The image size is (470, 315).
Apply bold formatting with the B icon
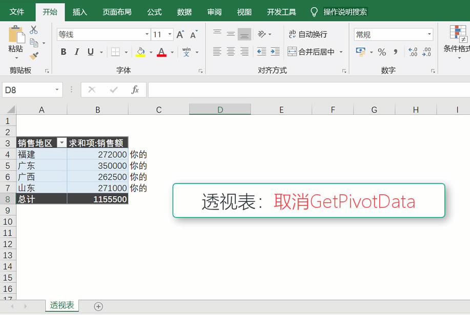(63, 52)
